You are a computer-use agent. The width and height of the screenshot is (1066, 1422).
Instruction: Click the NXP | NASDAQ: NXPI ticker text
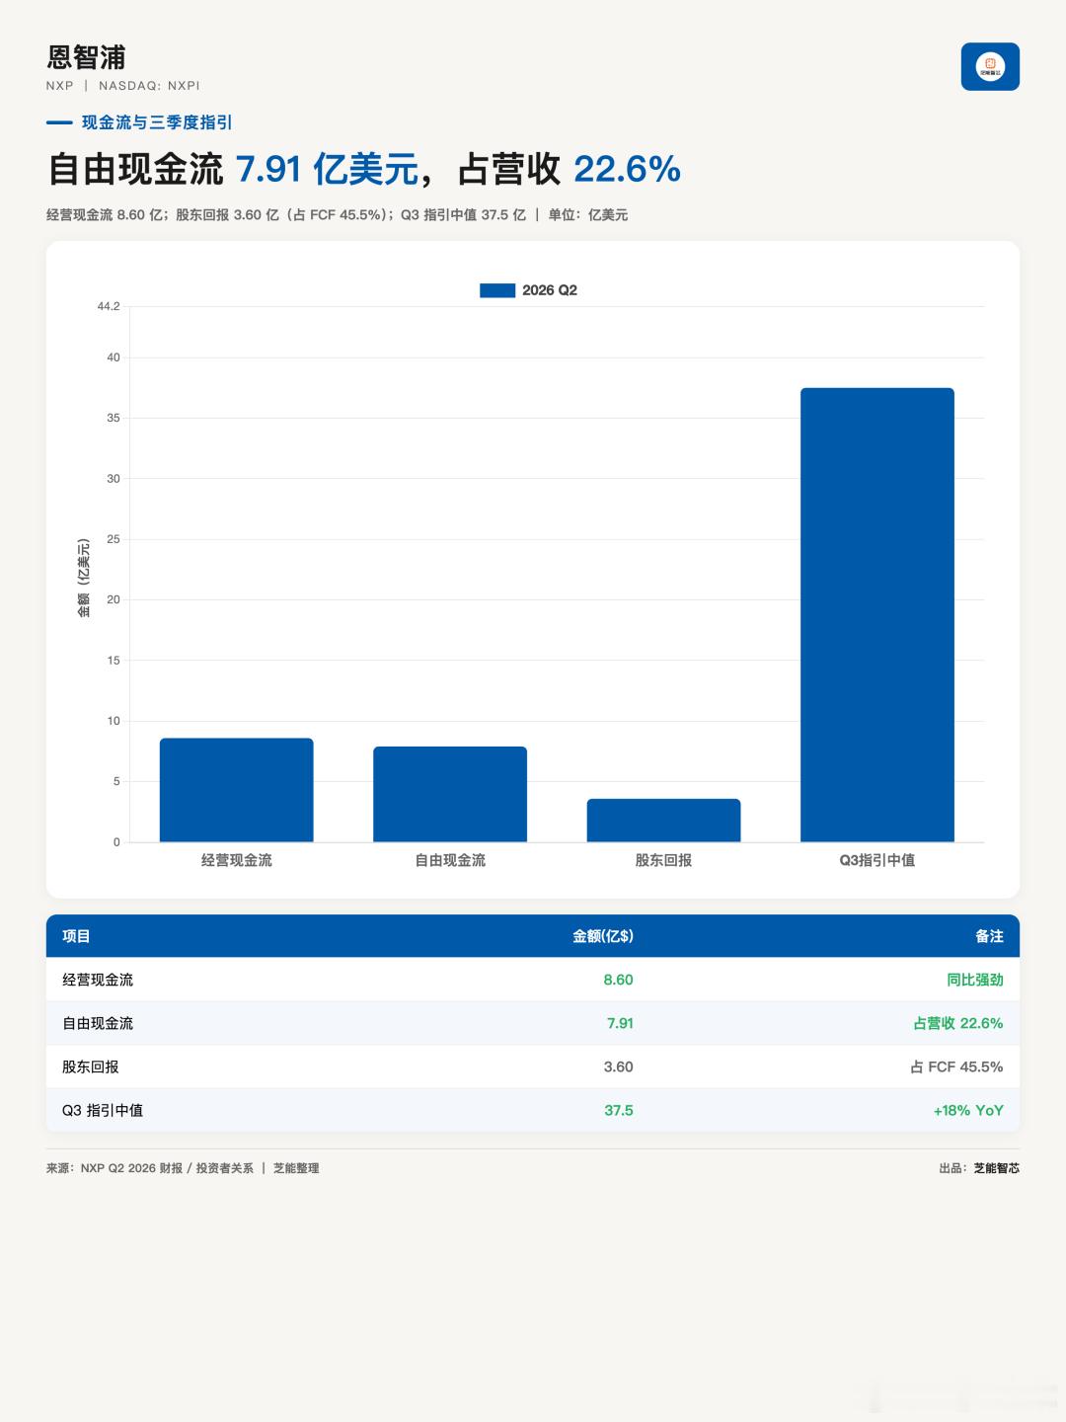coord(122,86)
